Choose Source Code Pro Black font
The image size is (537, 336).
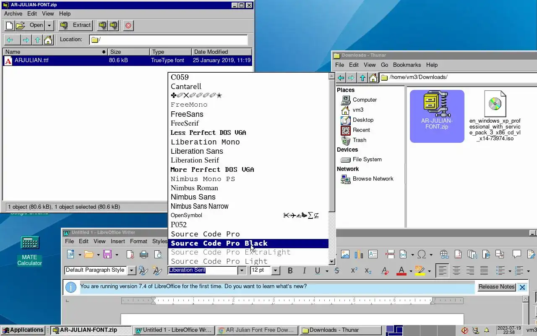click(x=248, y=243)
